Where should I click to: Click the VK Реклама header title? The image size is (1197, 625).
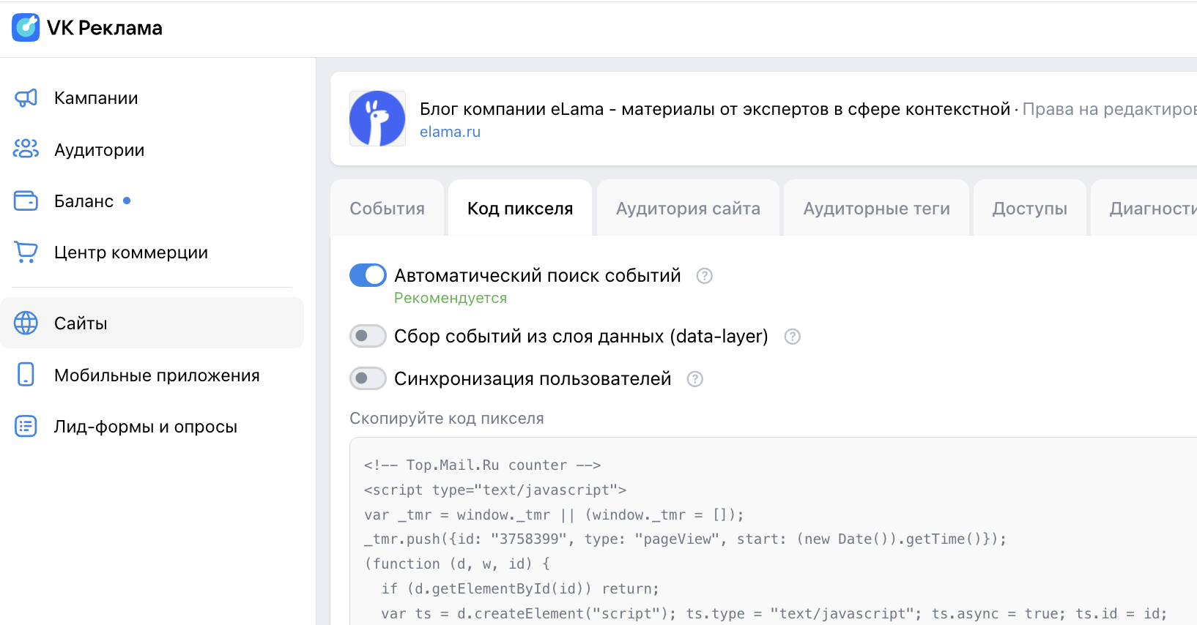(105, 28)
